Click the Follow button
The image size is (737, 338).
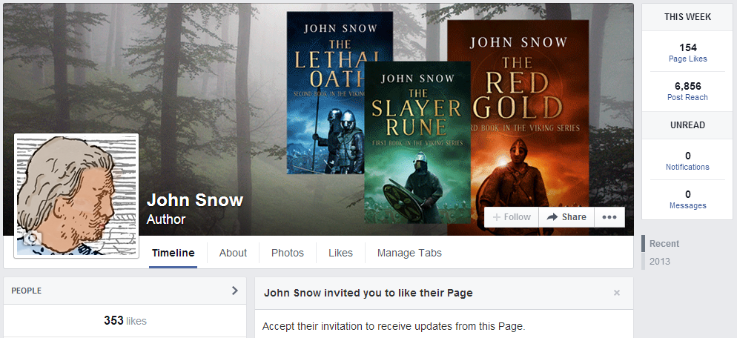click(x=512, y=217)
